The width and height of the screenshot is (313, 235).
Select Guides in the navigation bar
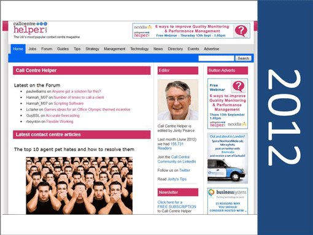[x=63, y=49]
